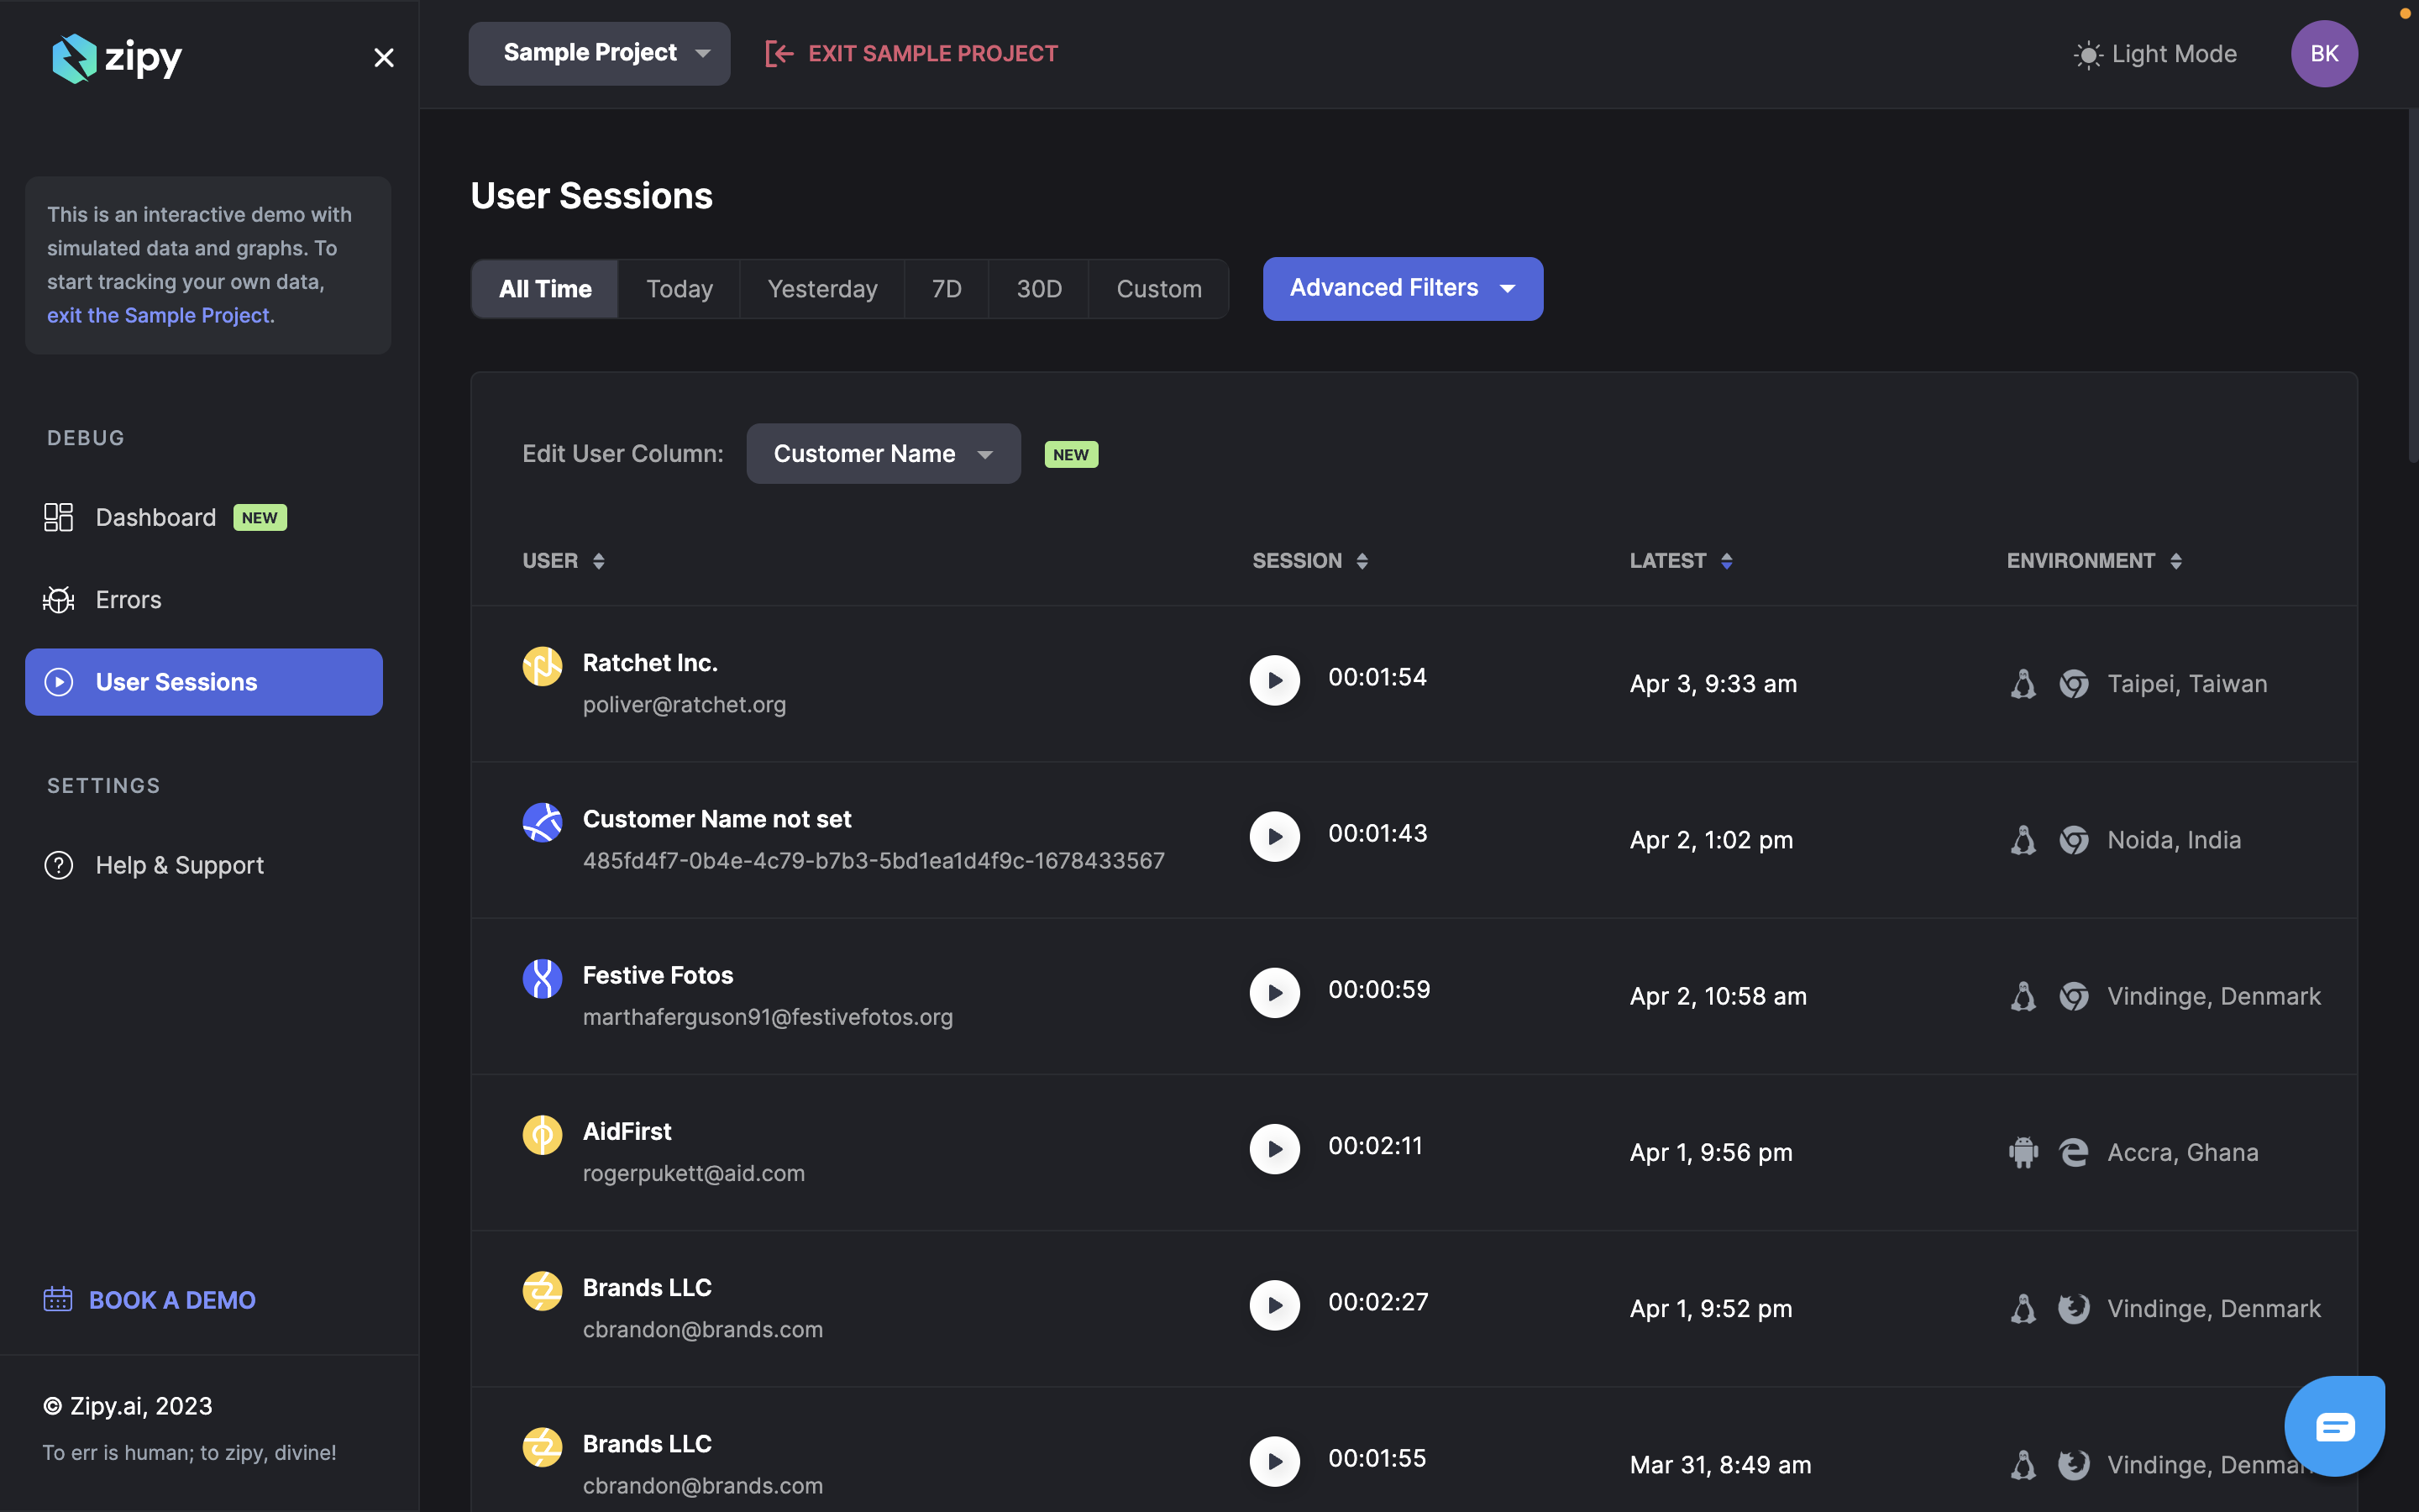Follow the exit the Sample Project link
Image resolution: width=2419 pixels, height=1512 pixels.
(x=158, y=316)
